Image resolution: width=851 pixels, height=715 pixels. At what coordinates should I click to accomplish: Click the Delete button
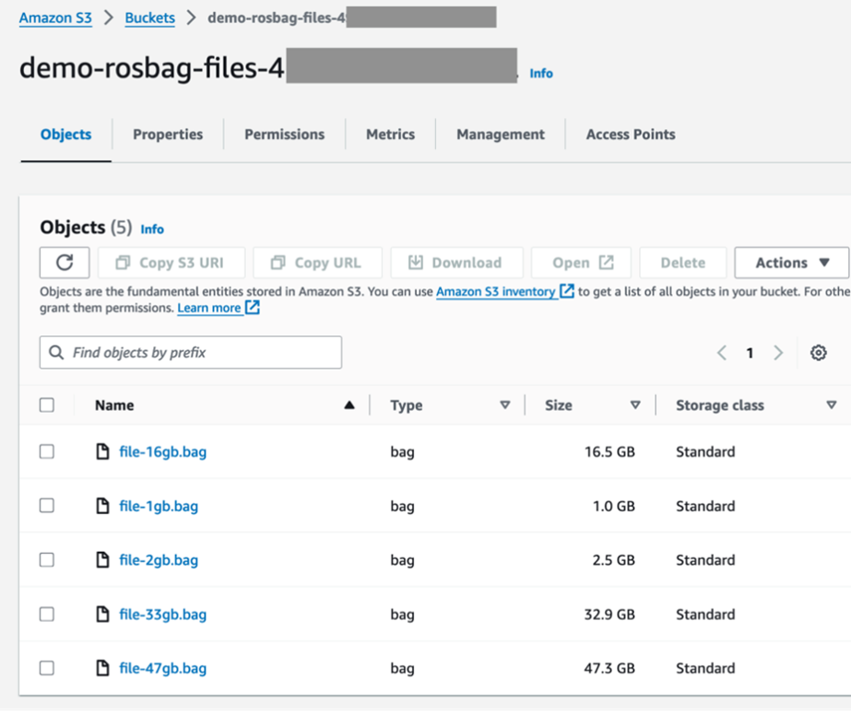pyautogui.click(x=683, y=263)
